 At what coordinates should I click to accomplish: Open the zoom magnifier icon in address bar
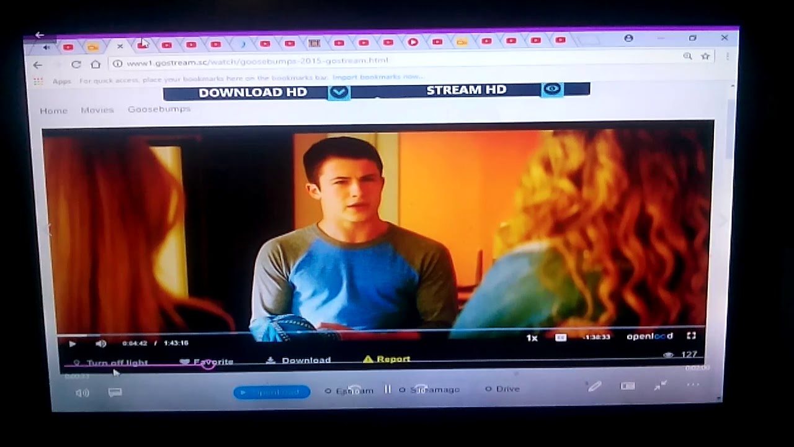pyautogui.click(x=687, y=56)
